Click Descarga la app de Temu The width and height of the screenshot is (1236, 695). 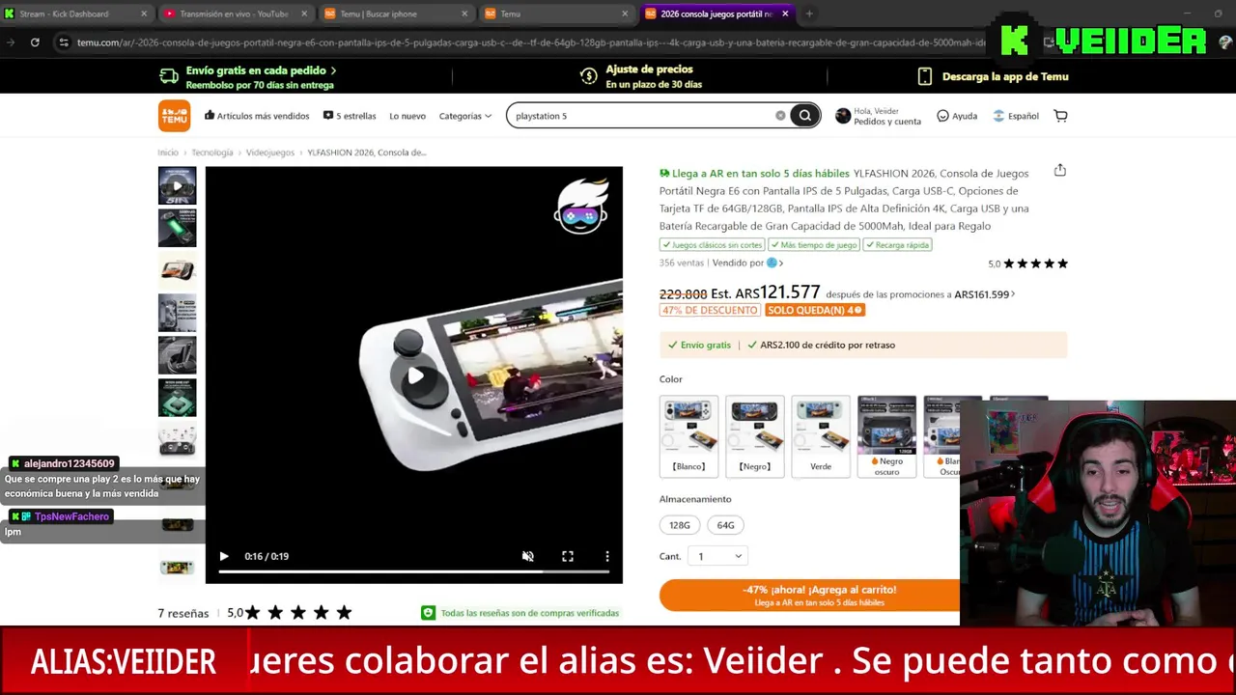point(993,76)
